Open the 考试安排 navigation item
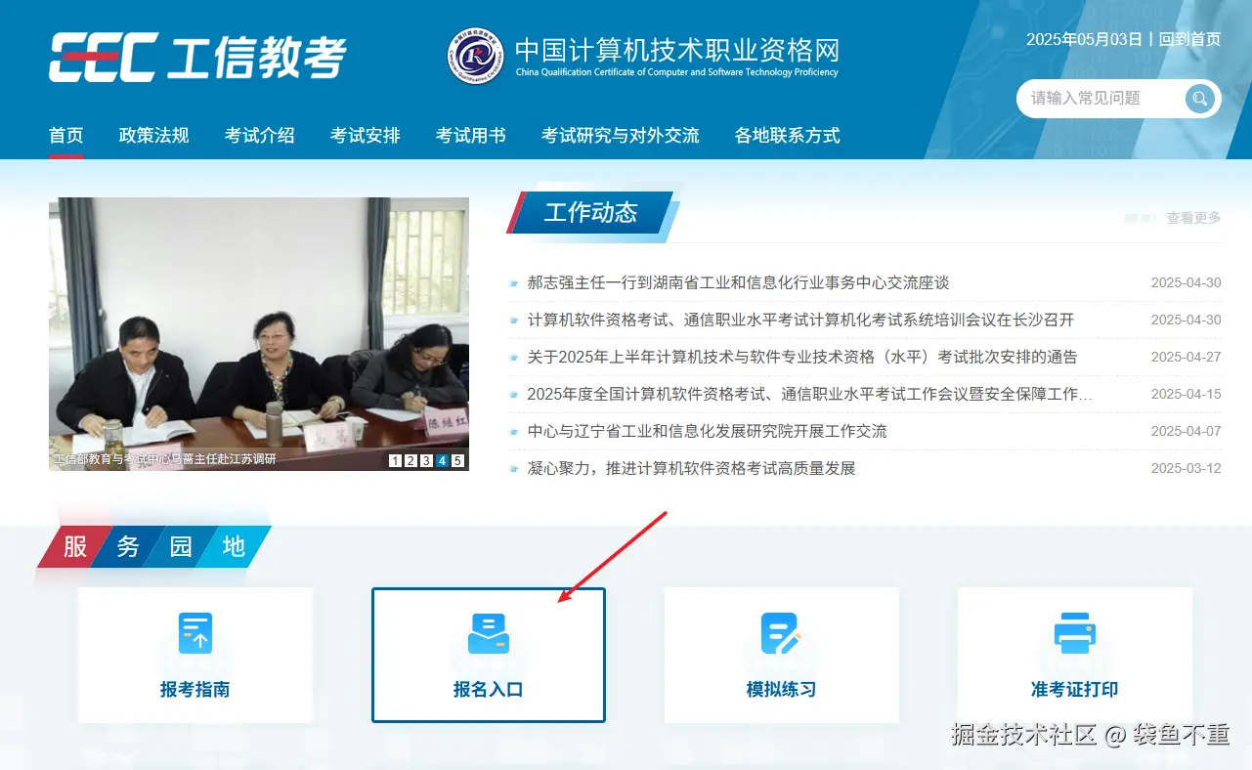Viewport: 1252px width, 770px height. [x=365, y=136]
